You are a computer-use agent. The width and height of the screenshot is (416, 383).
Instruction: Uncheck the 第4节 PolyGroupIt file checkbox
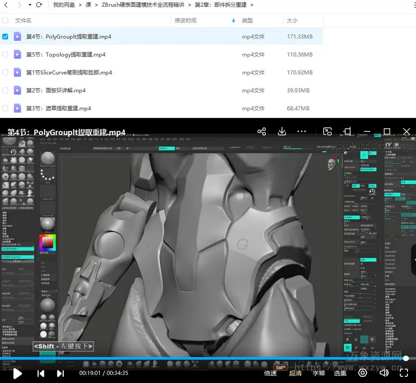(5, 37)
